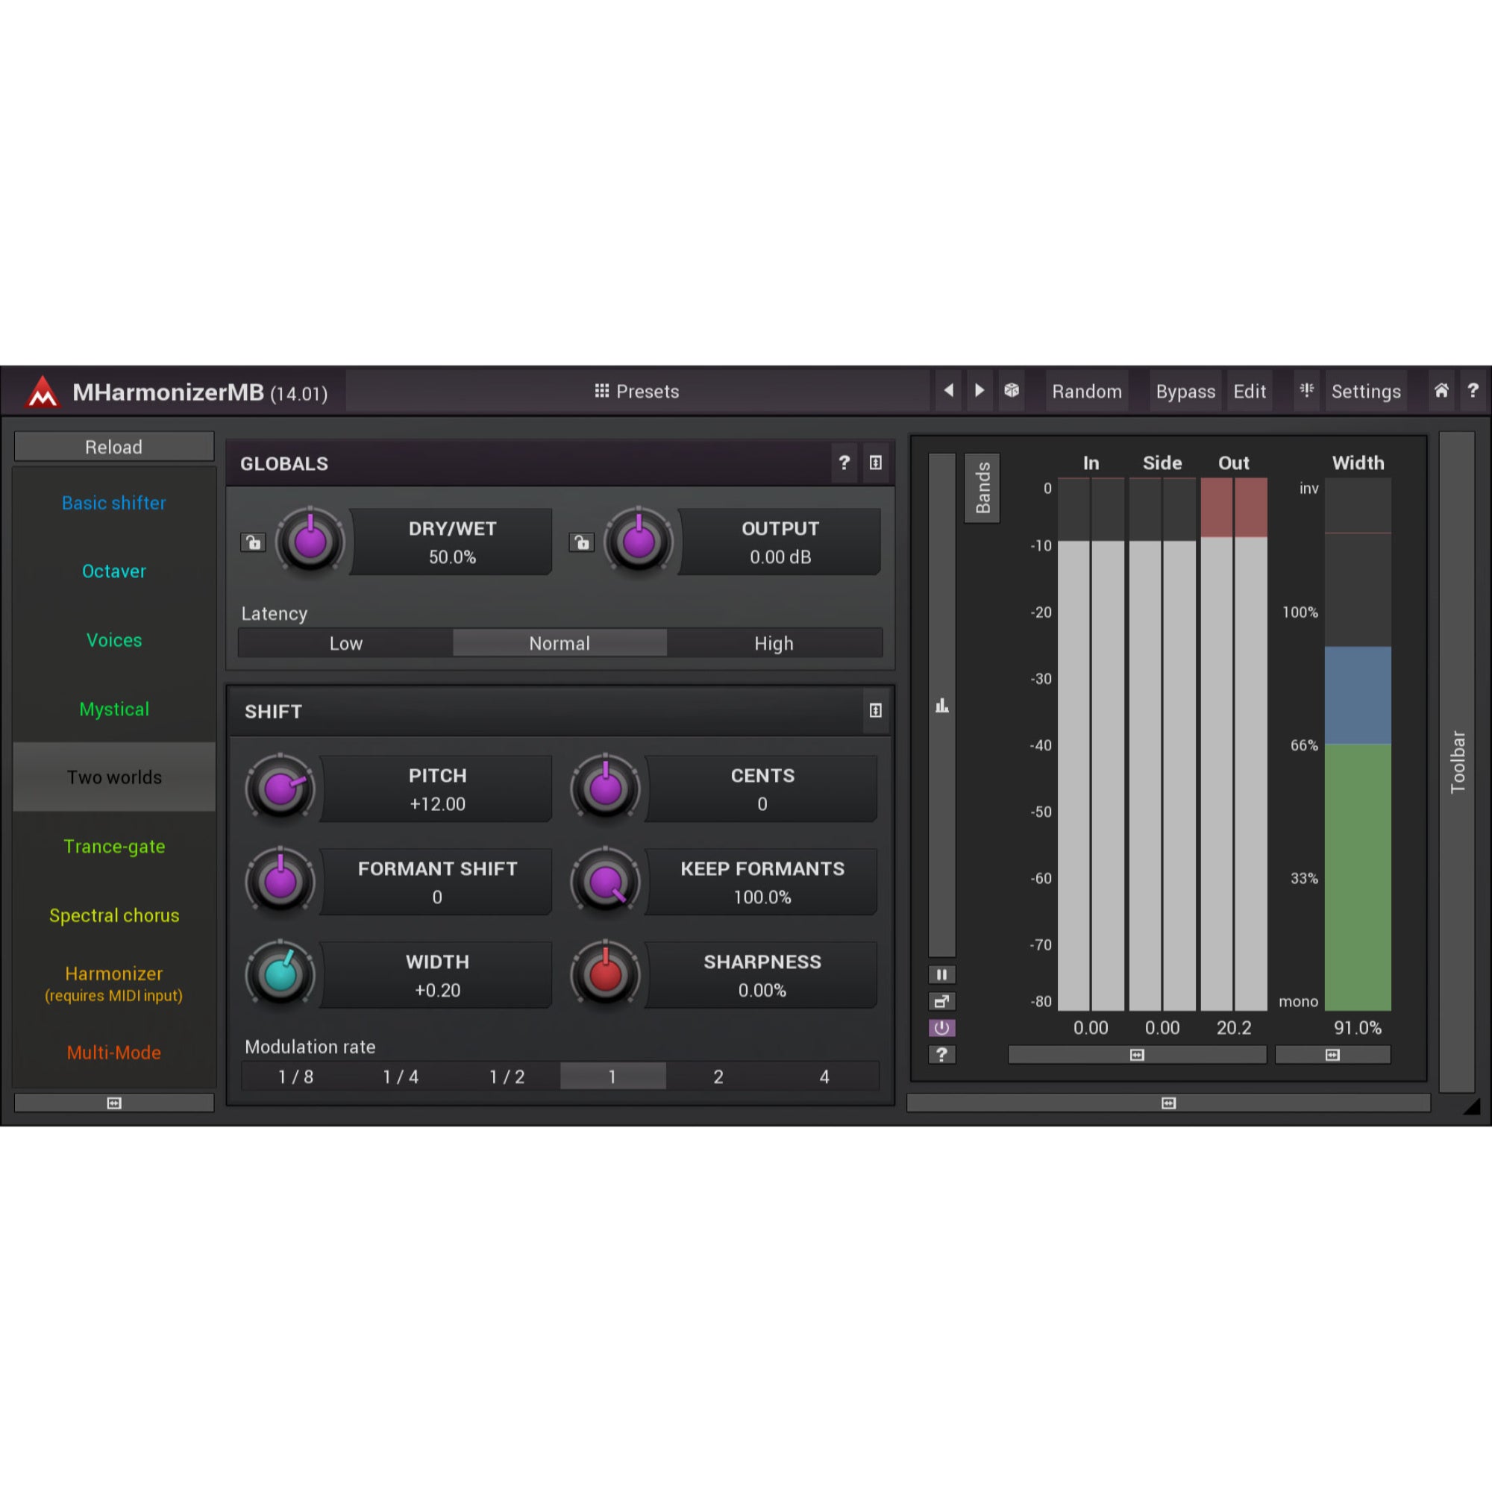Click the next preset right arrow
Screen dimensions: 1492x1492
(x=979, y=391)
